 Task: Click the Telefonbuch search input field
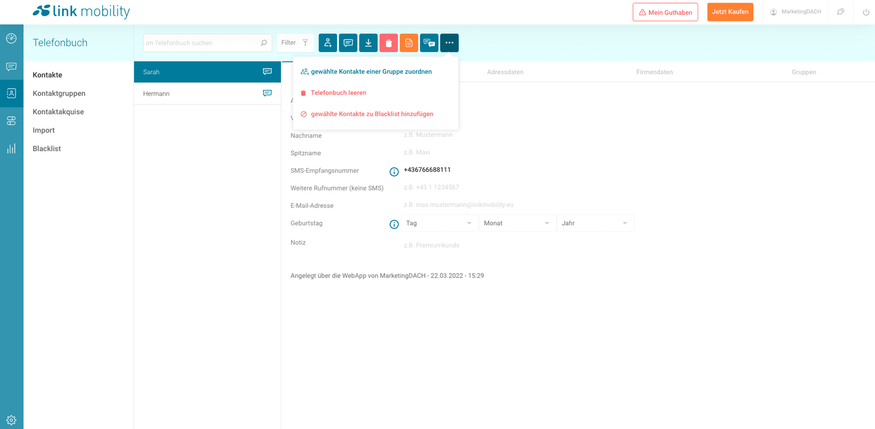click(x=202, y=43)
